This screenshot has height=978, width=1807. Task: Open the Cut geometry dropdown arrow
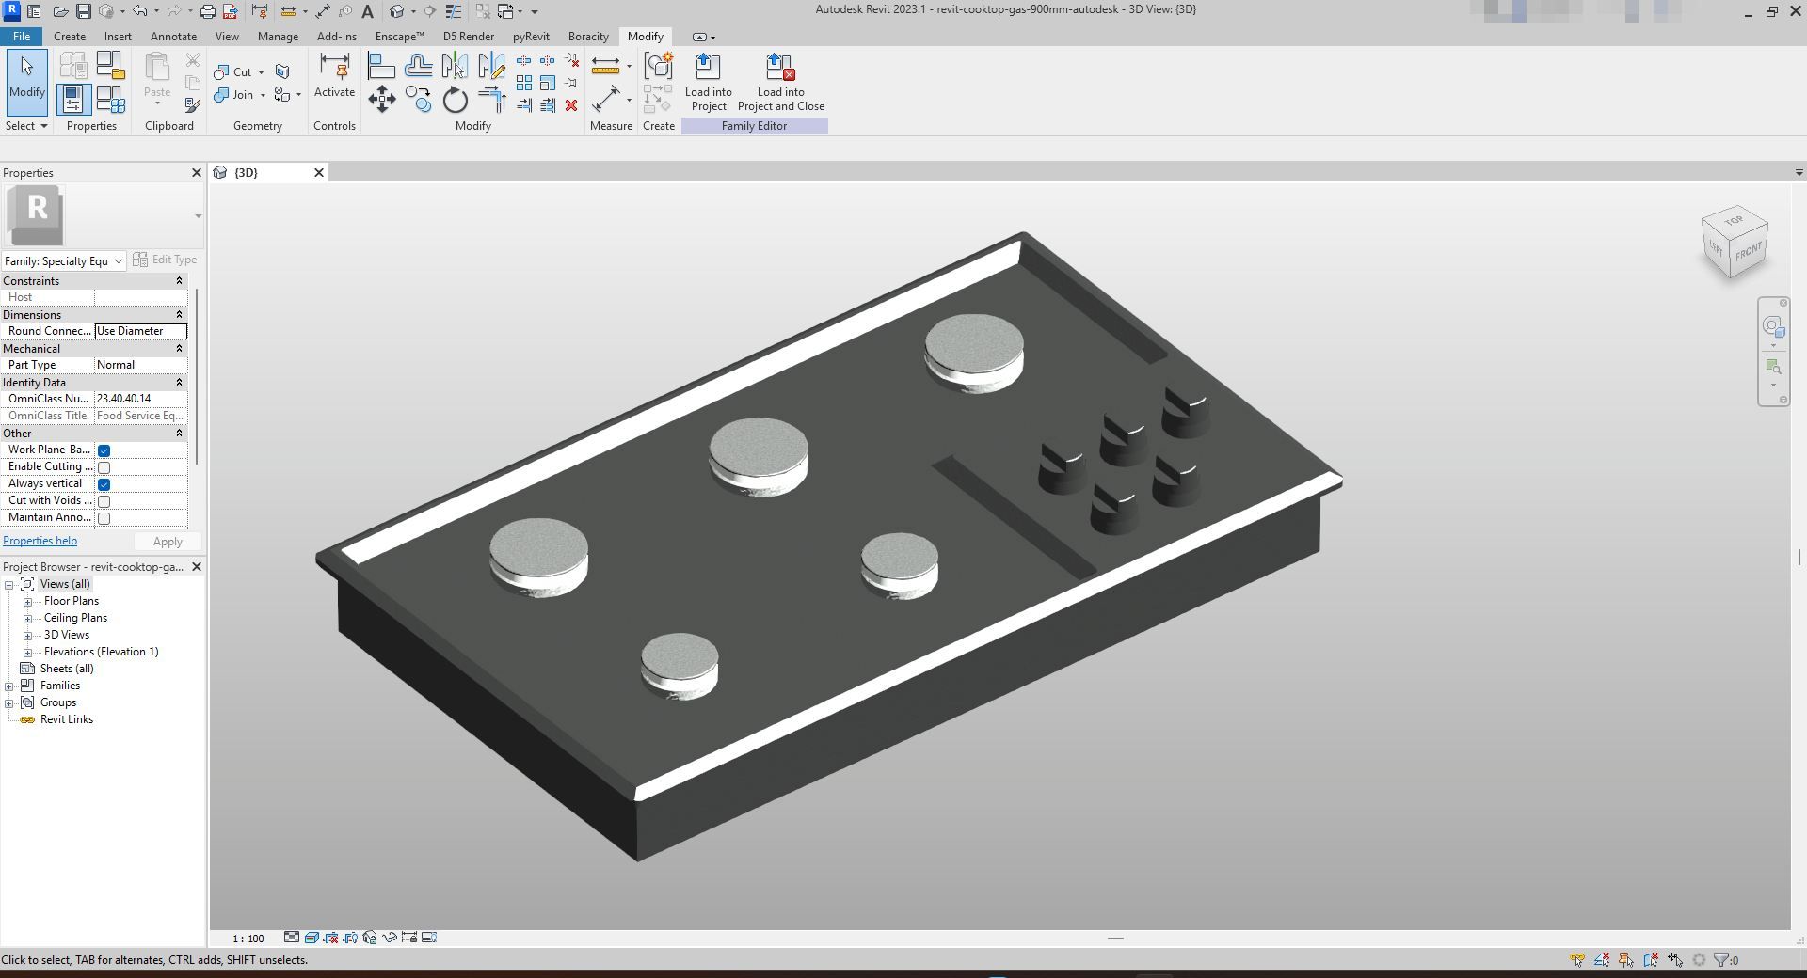(261, 72)
